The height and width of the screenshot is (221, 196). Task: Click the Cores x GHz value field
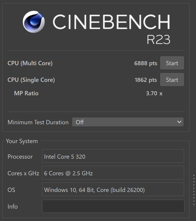(113, 173)
